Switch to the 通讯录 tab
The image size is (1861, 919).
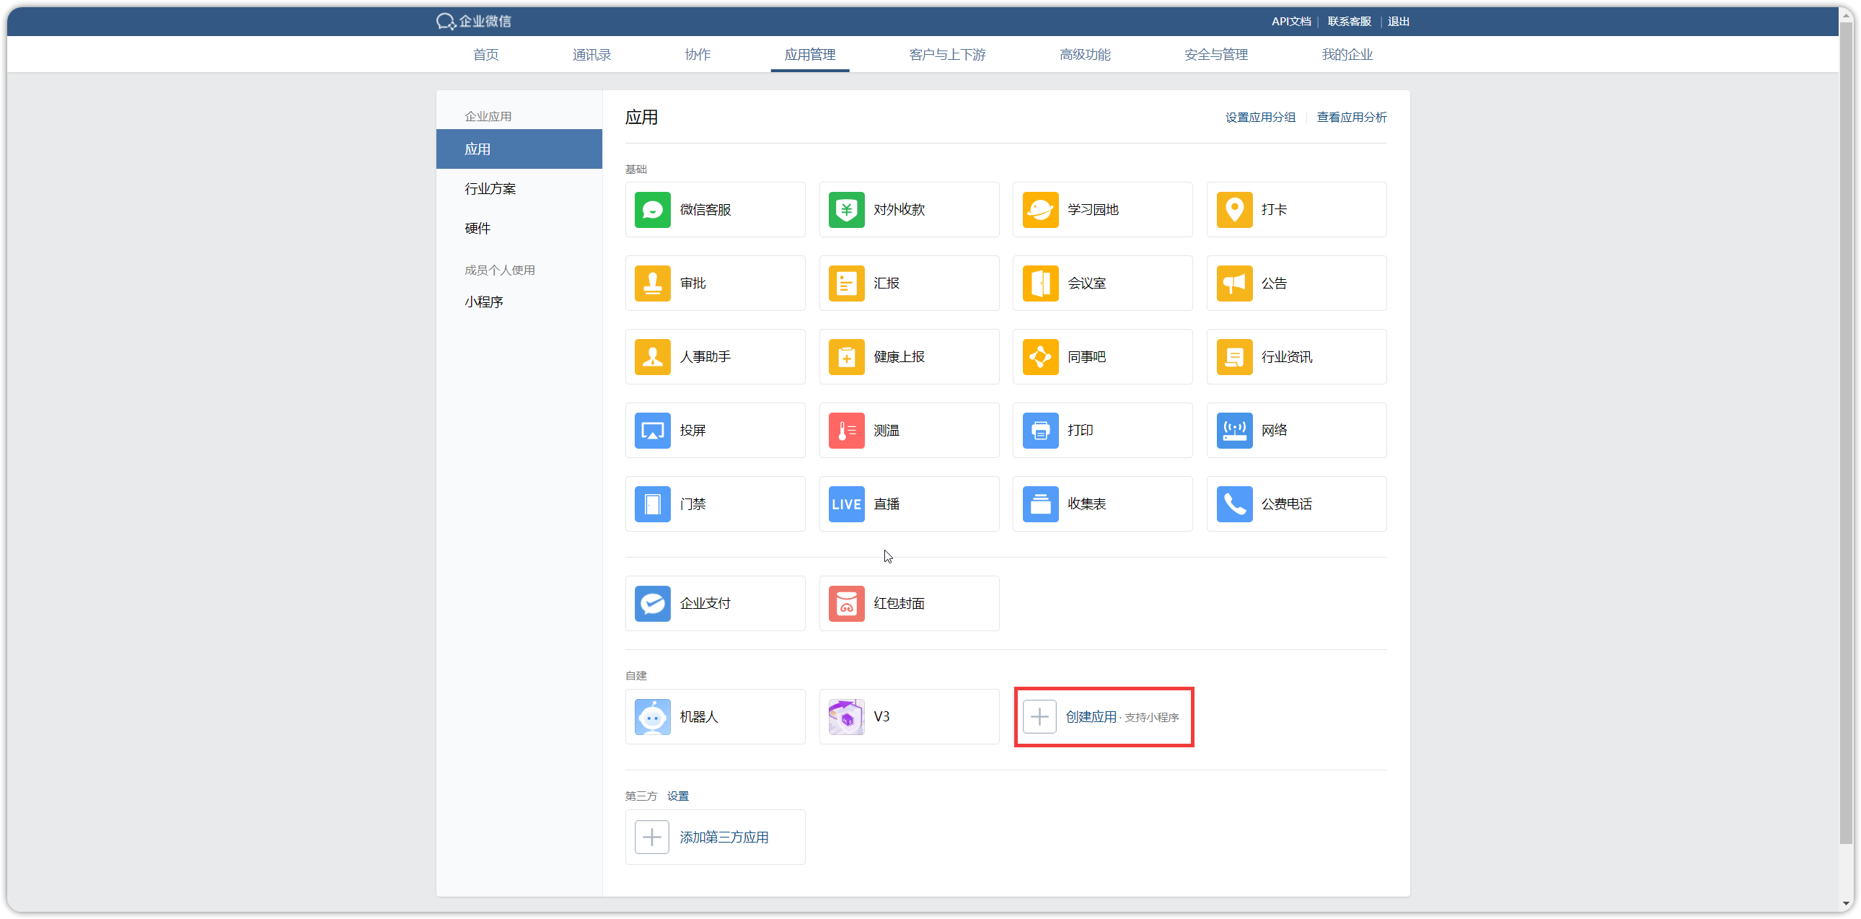(591, 55)
